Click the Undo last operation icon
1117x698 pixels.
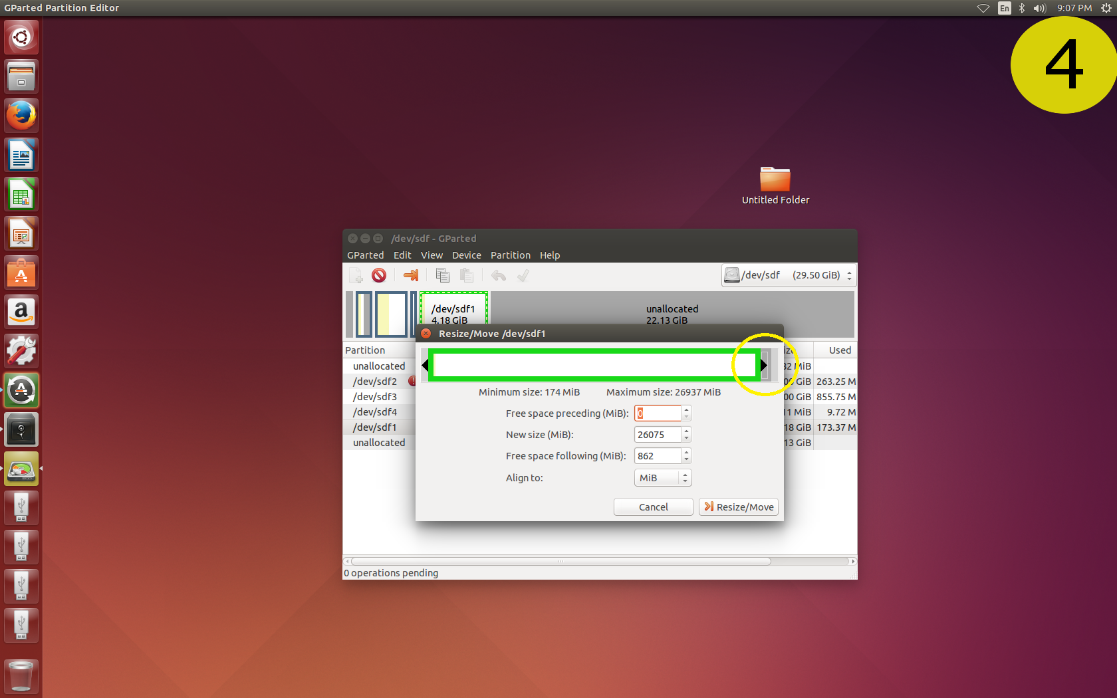(499, 275)
